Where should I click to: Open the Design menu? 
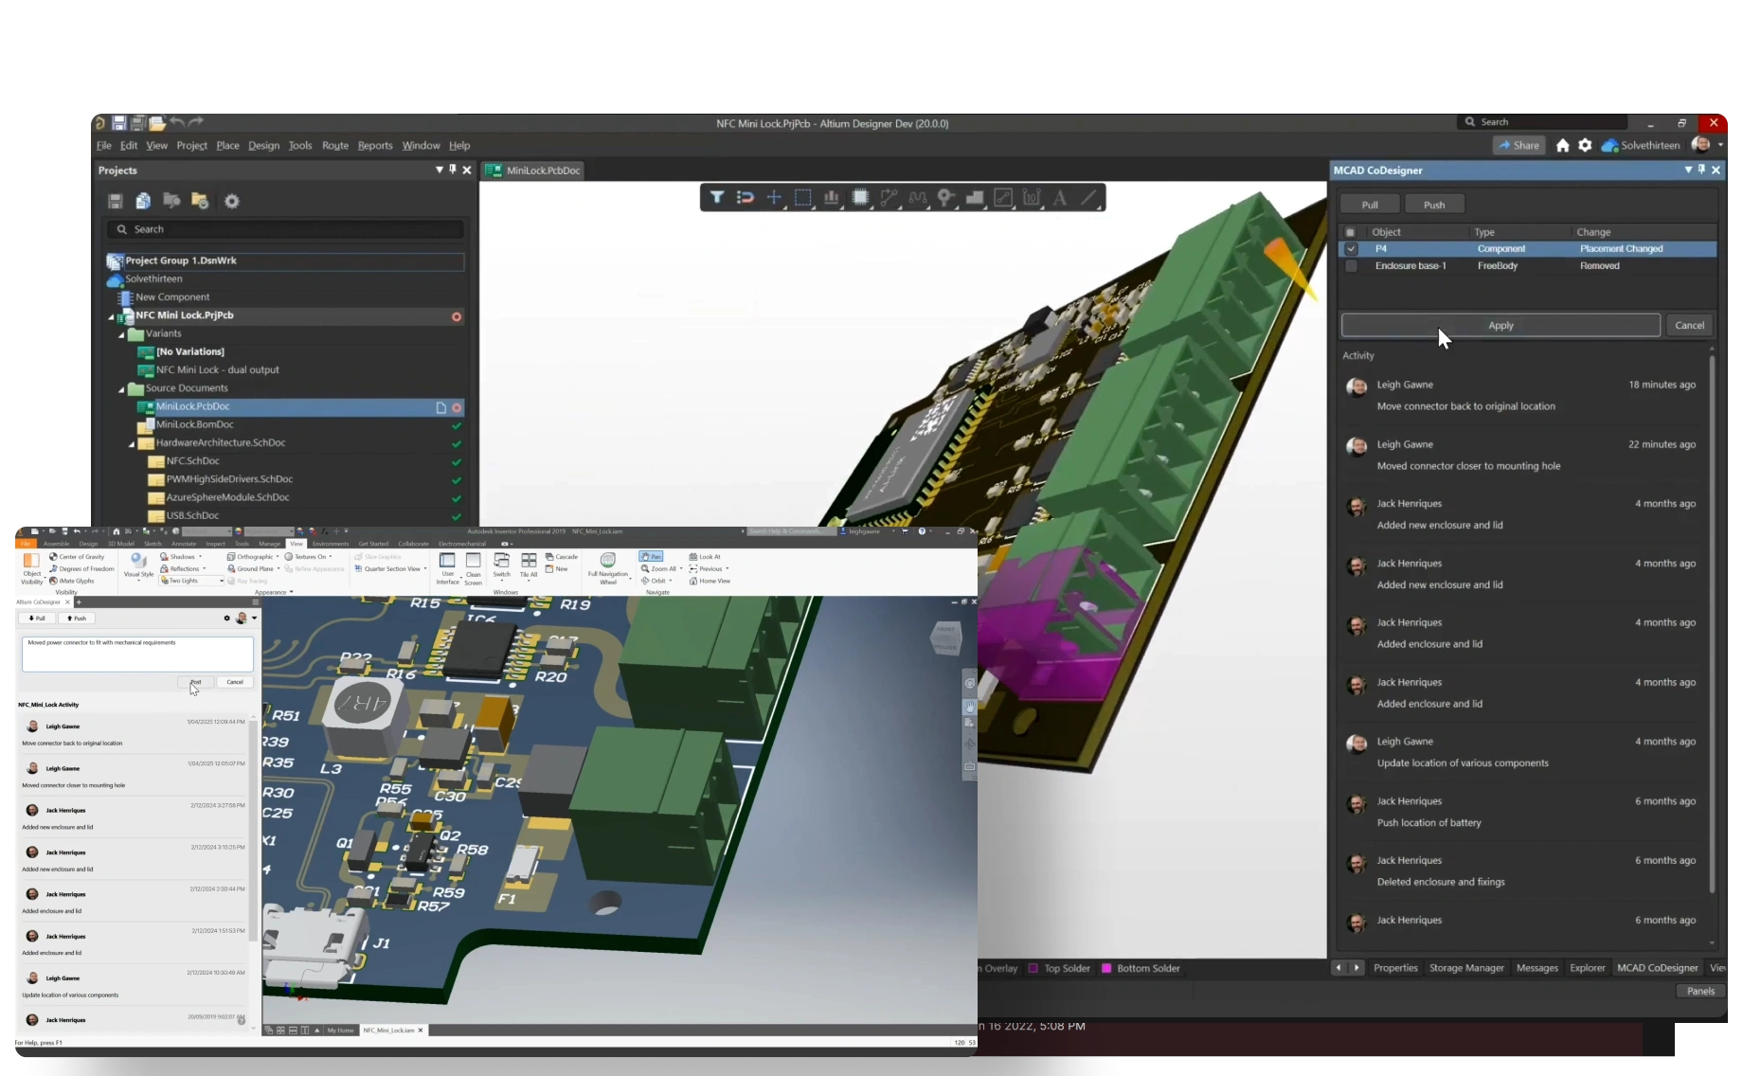pyautogui.click(x=263, y=146)
